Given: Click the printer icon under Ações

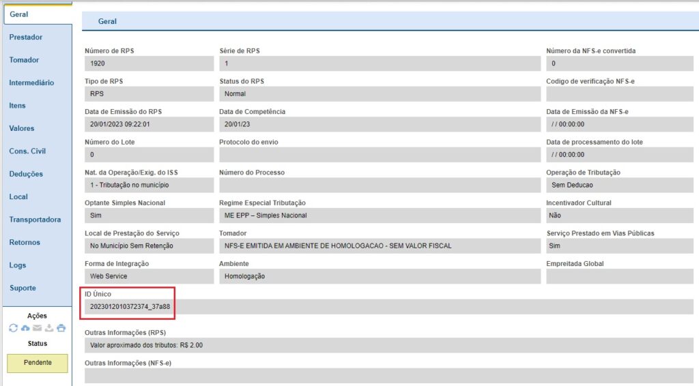Looking at the screenshot, I should 61,328.
